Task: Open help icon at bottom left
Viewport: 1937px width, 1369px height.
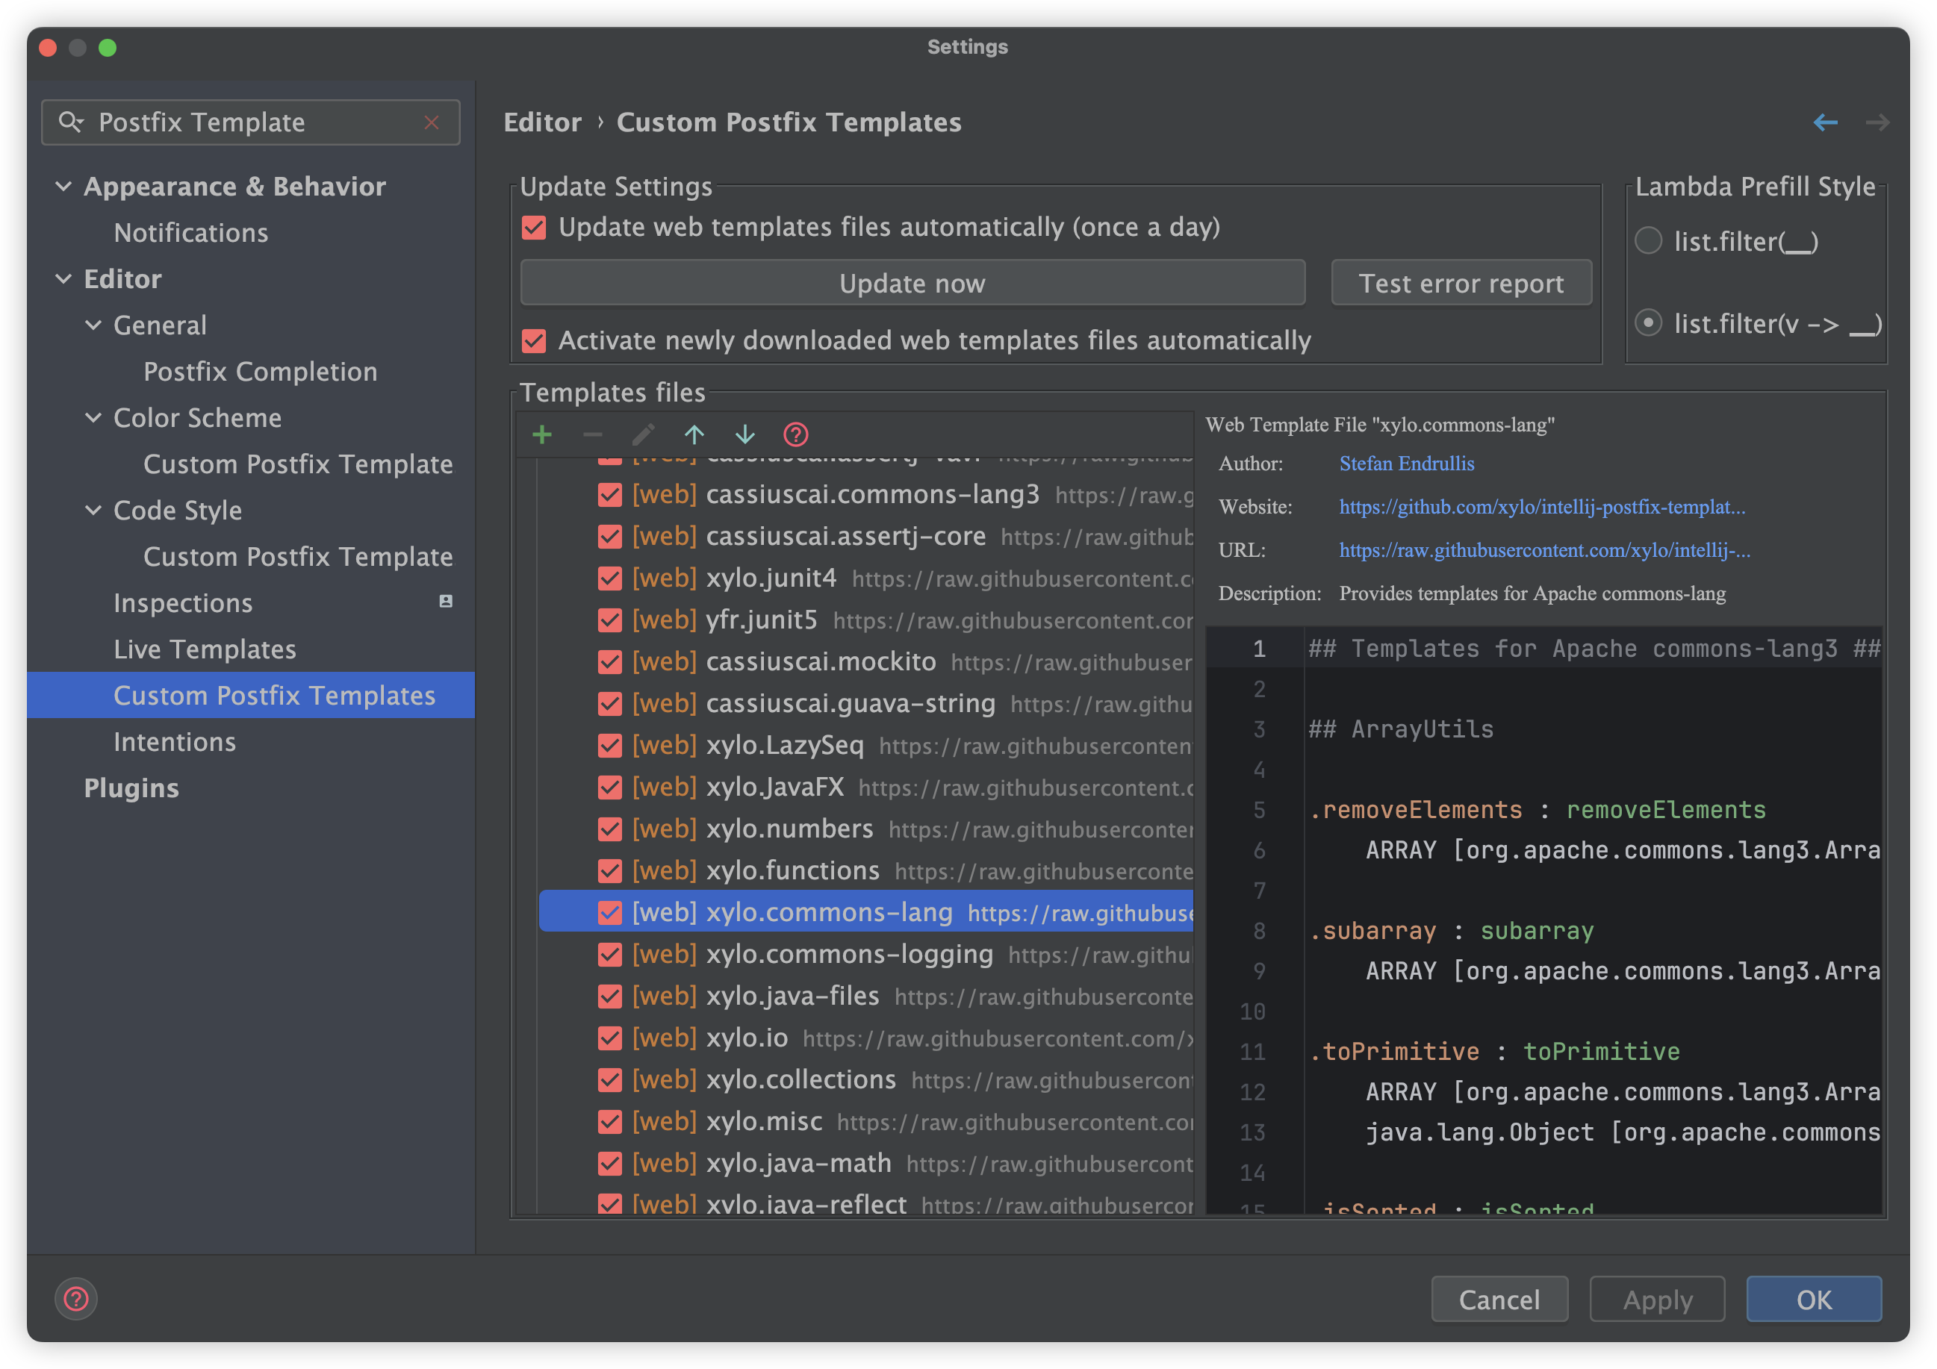Action: click(76, 1298)
